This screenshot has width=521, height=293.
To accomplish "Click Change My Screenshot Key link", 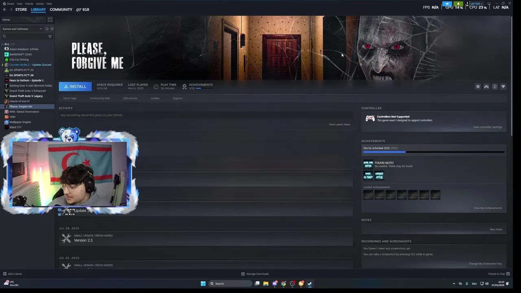I will click(485, 264).
